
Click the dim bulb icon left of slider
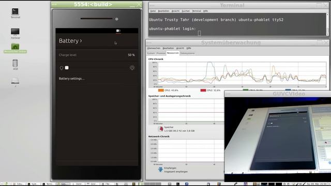pos(62,68)
